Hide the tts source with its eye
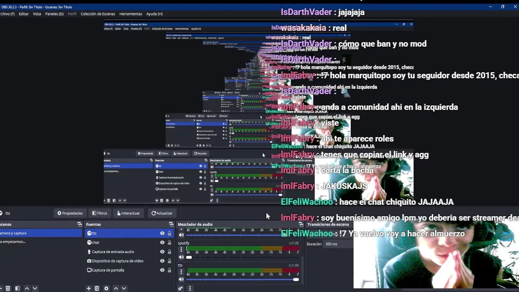519x292 pixels. (x=162, y=233)
